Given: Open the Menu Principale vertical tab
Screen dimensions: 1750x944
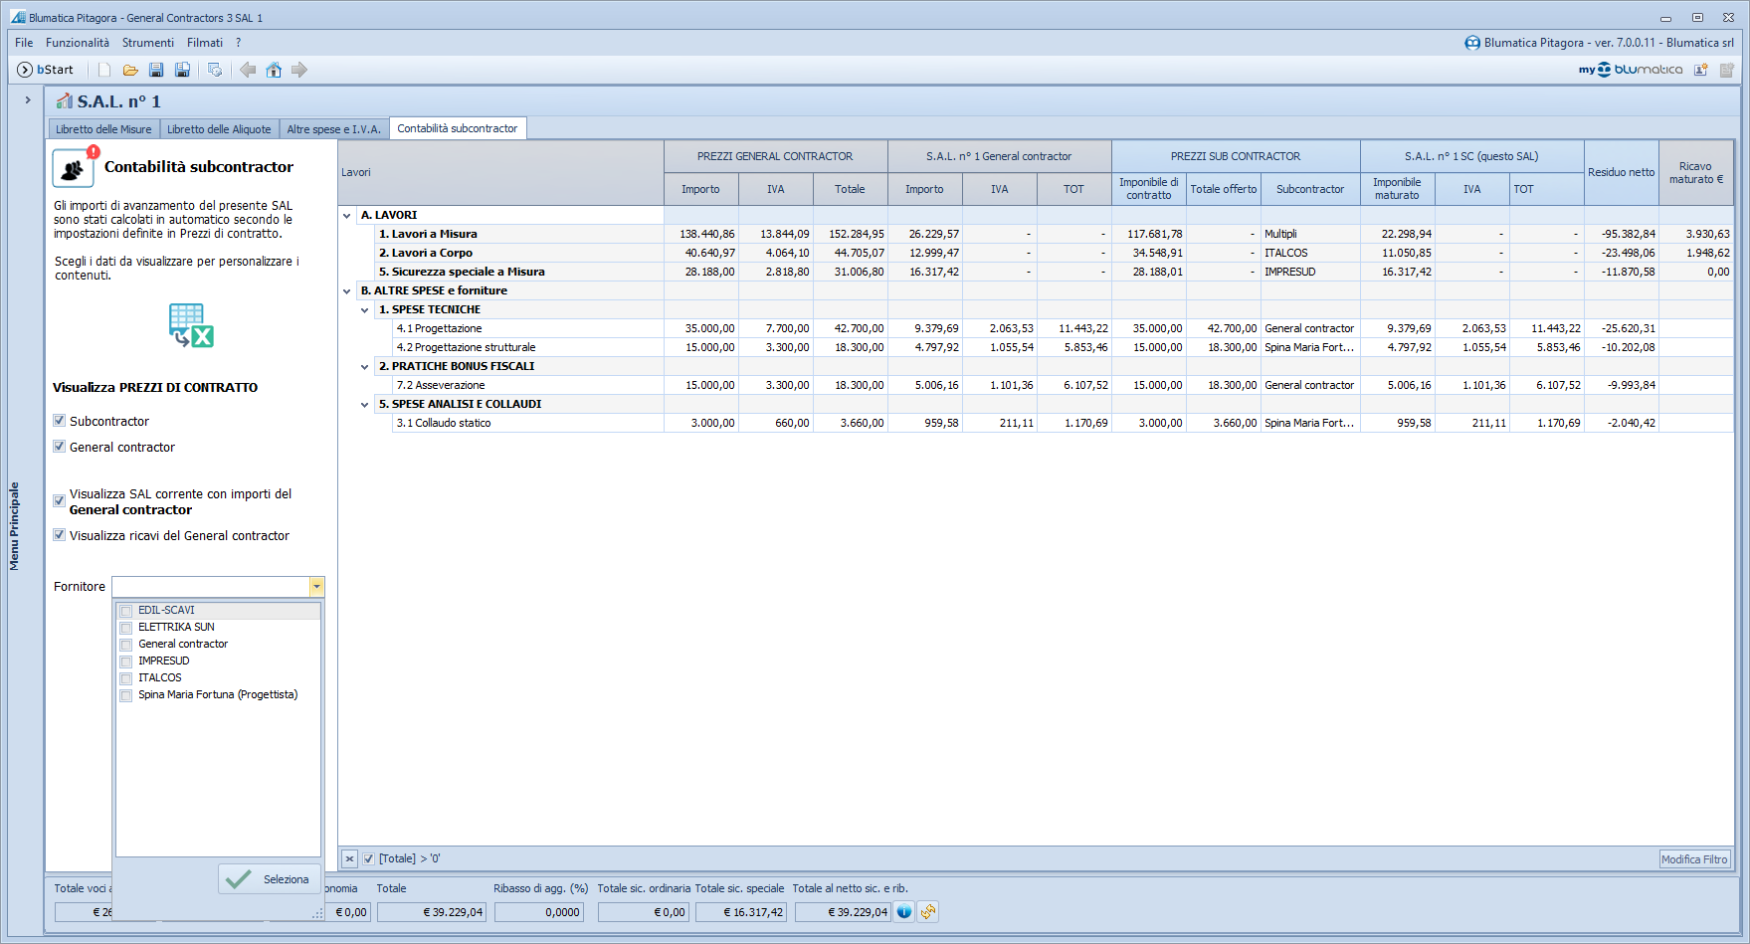Looking at the screenshot, I should 14,526.
